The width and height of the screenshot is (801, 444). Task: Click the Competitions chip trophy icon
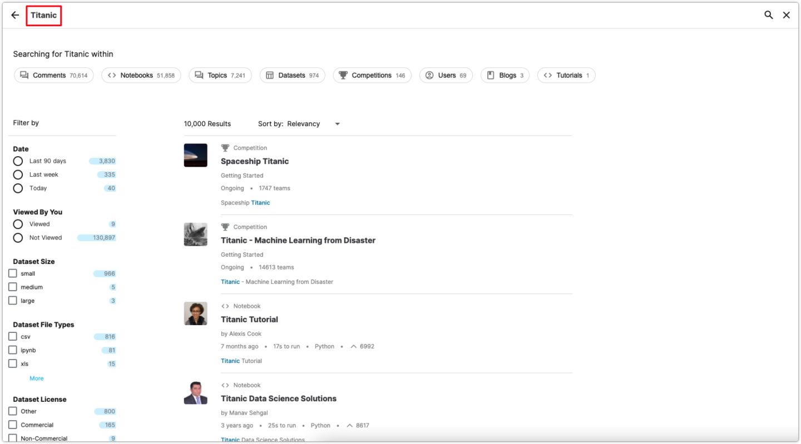(x=343, y=75)
